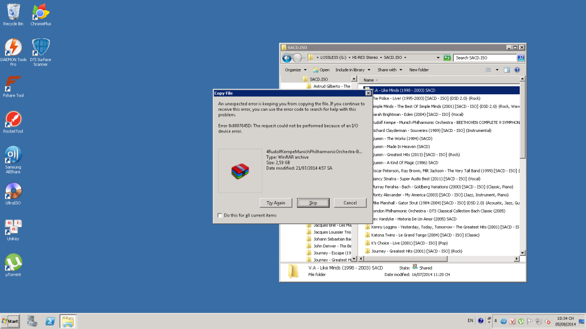The width and height of the screenshot is (586, 329).
Task: Show the desktop via taskbar corner button
Action: click(581, 321)
